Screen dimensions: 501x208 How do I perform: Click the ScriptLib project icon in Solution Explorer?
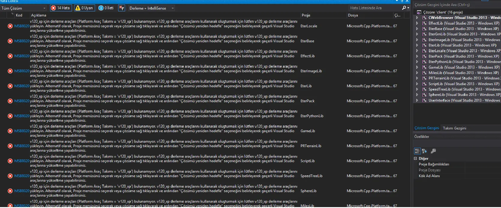pyautogui.click(x=424, y=84)
